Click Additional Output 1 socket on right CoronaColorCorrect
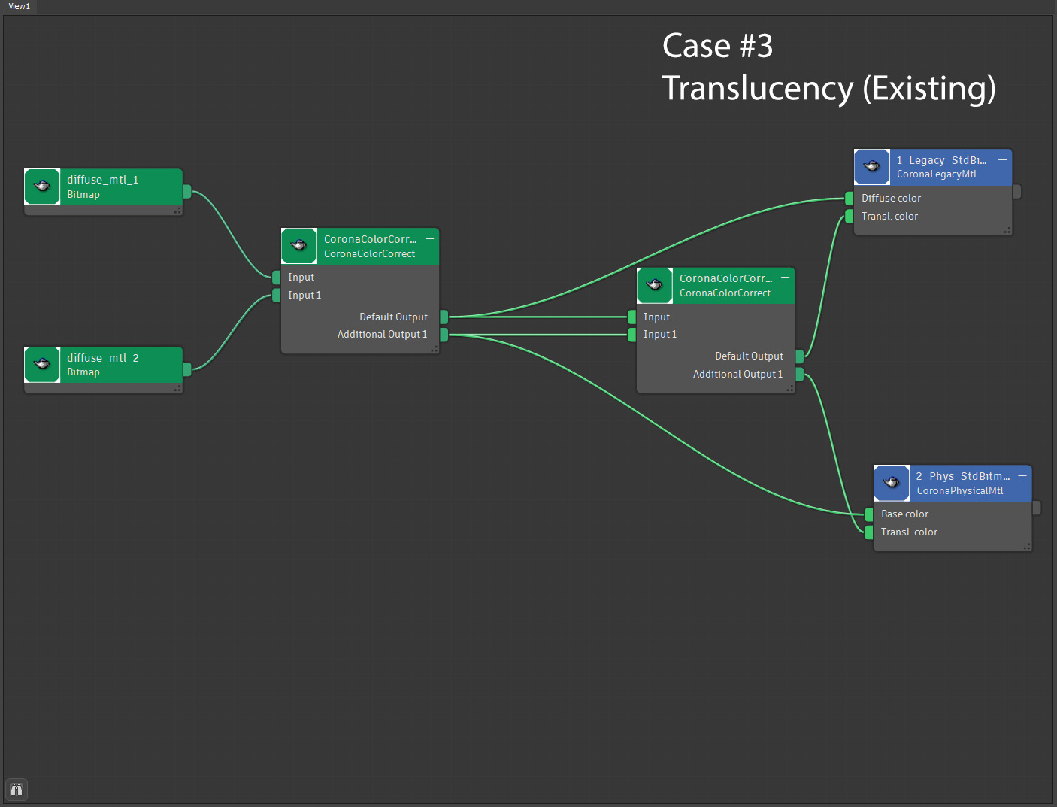Viewport: 1057px width, 807px height. [x=799, y=375]
